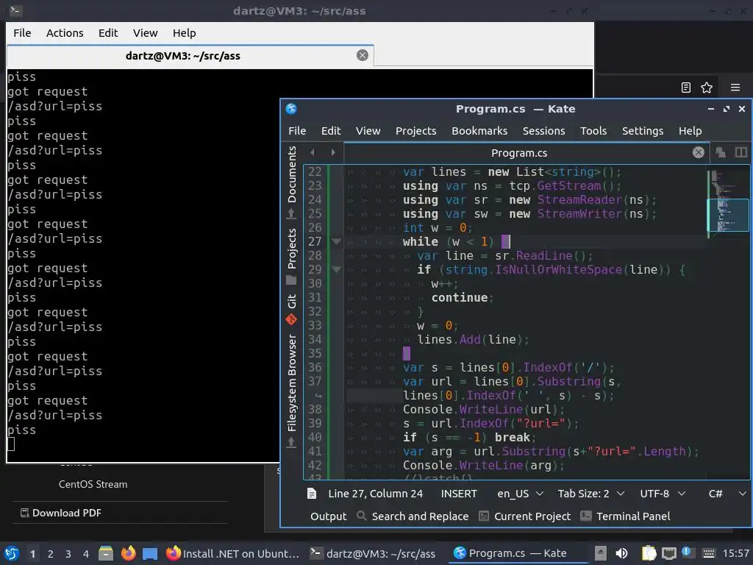The height and width of the screenshot is (565, 753).
Task: Click the update notifier tray icon
Action: tap(687, 552)
